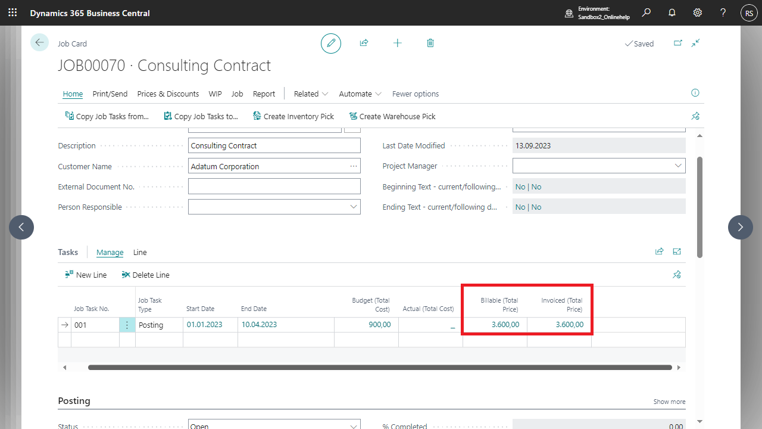Click the share icon in header
This screenshot has height=429, width=762.
point(364,43)
